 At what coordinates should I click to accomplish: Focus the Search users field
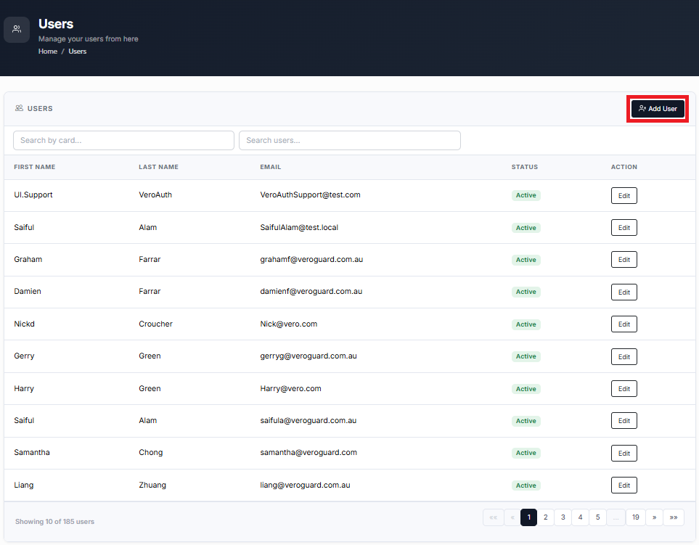(x=350, y=140)
